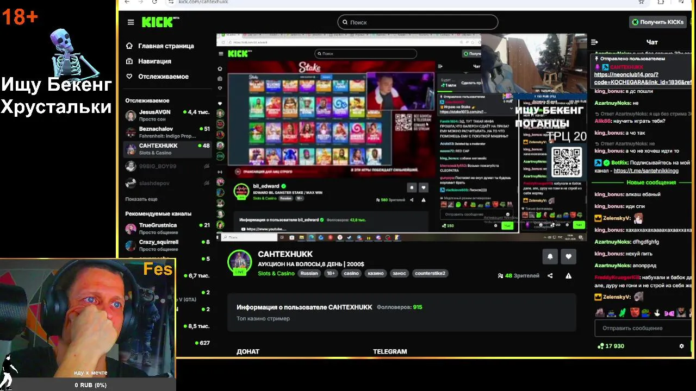
Task: Click the BotRix username in chat
Action: (x=619, y=162)
